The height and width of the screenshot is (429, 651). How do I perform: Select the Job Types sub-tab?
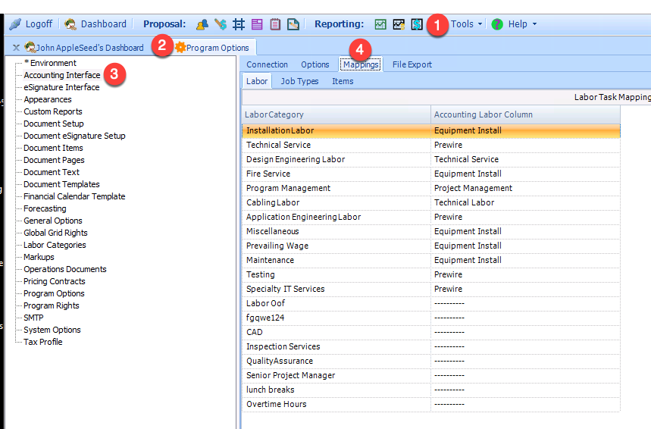tap(299, 81)
